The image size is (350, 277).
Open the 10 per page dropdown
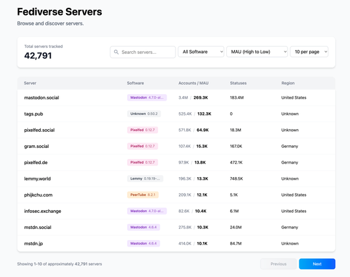pyautogui.click(x=309, y=52)
